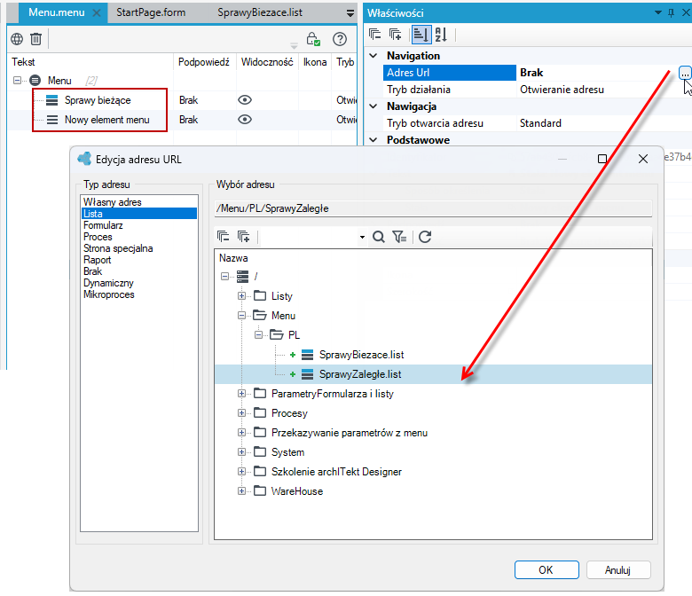Screen dimensions: 692x596
Task: Click Tryb otwarcia adresu value Standard
Action: click(540, 123)
